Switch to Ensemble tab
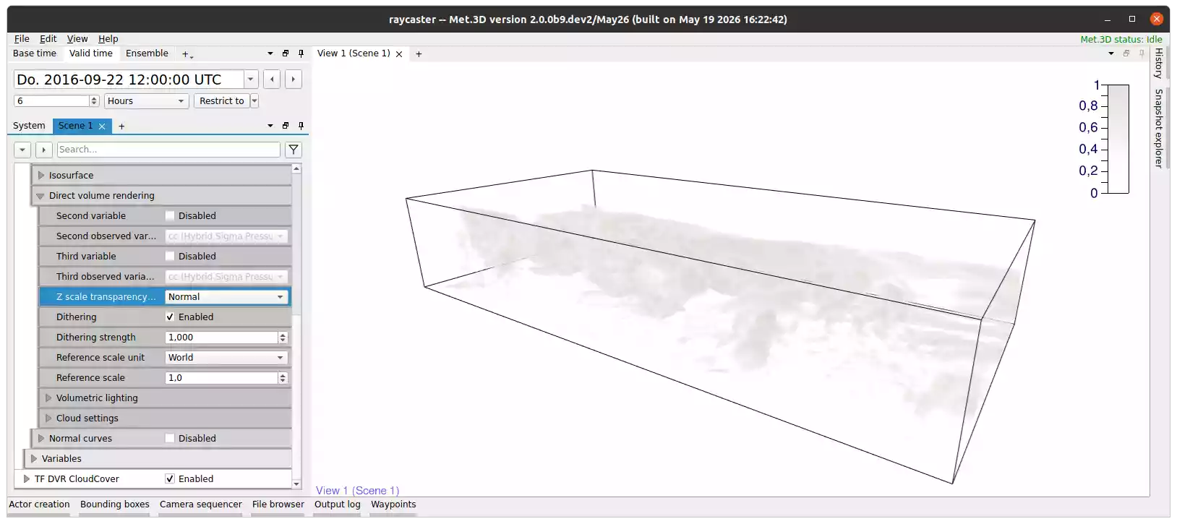Screen dimensions: 1177x524 point(147,53)
